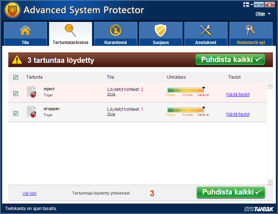Open the Asetukset tab

click(206, 34)
